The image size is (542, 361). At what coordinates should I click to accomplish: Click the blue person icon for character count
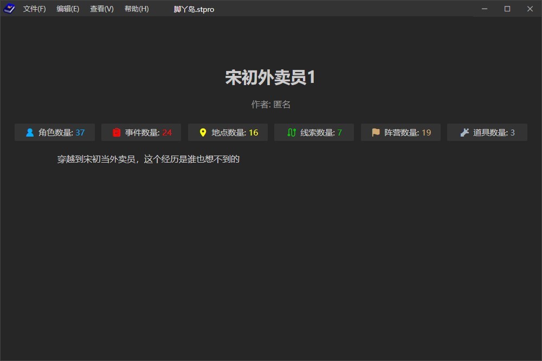30,132
